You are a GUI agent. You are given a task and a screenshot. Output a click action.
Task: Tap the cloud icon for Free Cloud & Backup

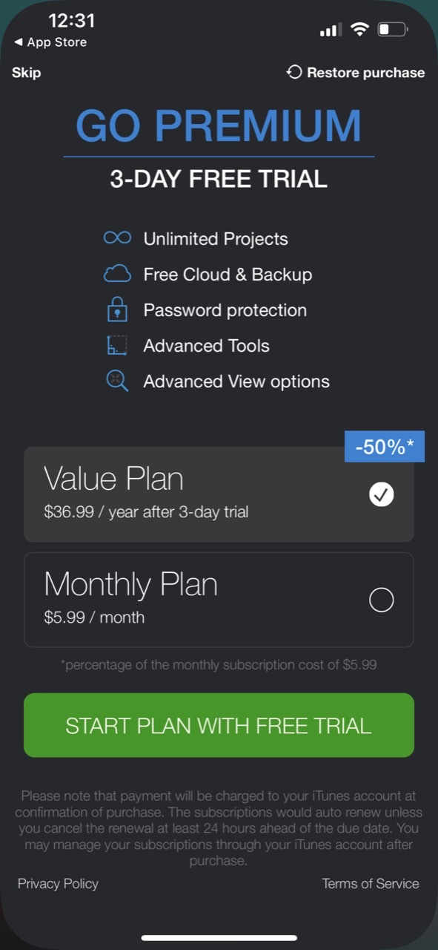point(117,274)
